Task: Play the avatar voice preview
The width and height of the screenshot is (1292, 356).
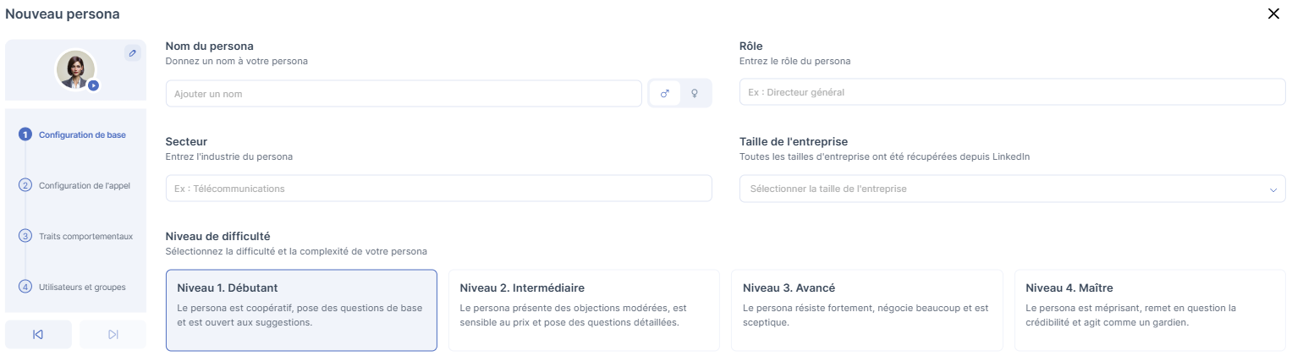Action: [94, 85]
